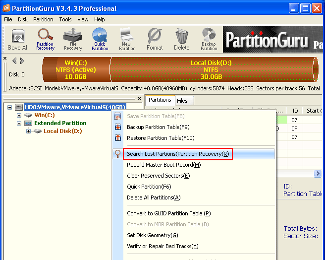The width and height of the screenshot is (325, 260).
Task: Click the Extended Partition icon
Action: [28, 123]
